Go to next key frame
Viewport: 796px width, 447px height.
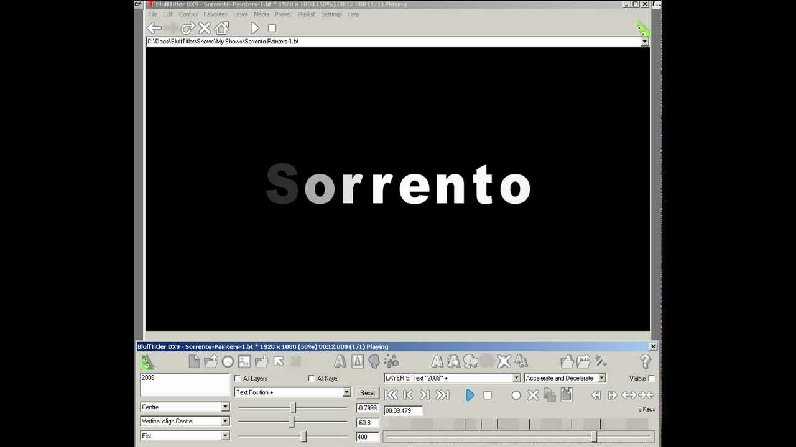tap(425, 395)
